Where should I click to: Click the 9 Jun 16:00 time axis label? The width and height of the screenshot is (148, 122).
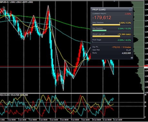(x=86, y=120)
